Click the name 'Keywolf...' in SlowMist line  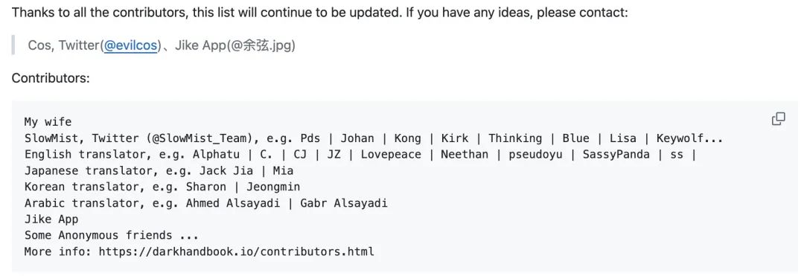pyautogui.click(x=689, y=138)
